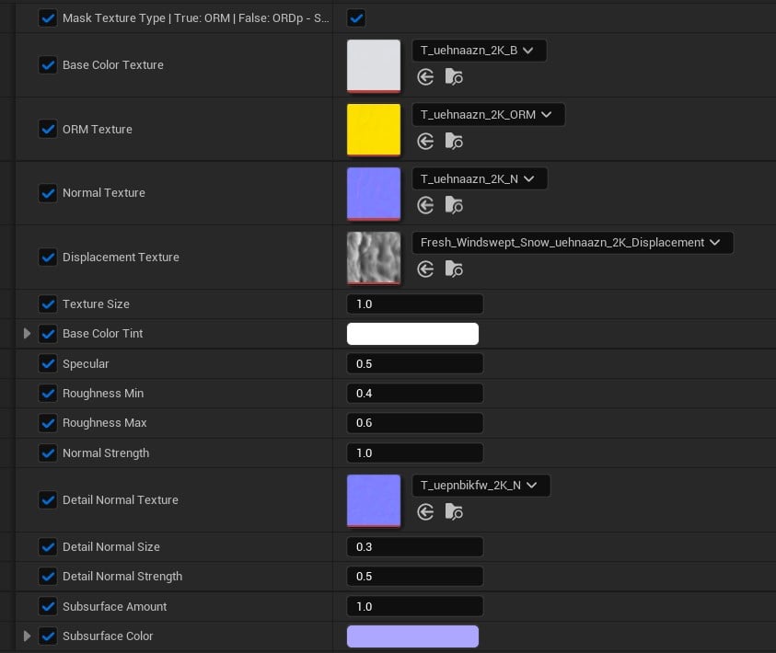Uncheck the Mask Texture Type value checkbox
Image resolution: width=776 pixels, height=653 pixels.
356,18
